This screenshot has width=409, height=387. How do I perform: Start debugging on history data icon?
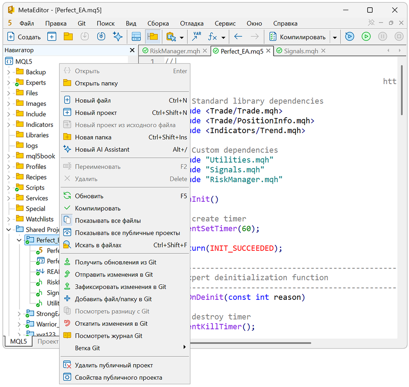[x=349, y=36]
